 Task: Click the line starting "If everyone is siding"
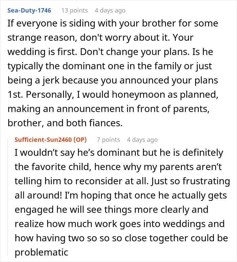pyautogui.click(x=113, y=23)
